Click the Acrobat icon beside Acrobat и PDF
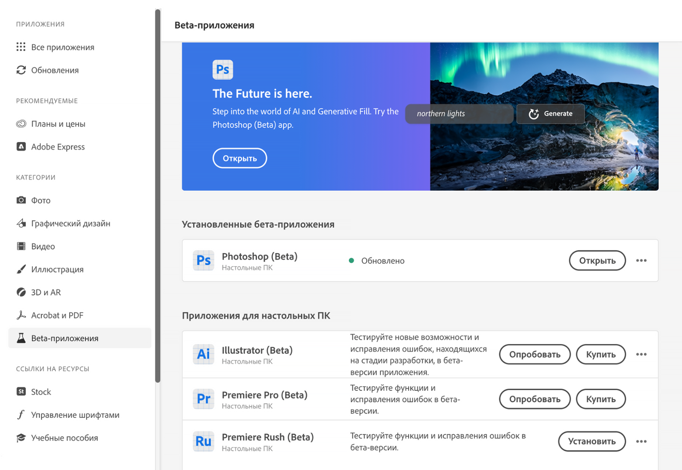The width and height of the screenshot is (682, 470). [21, 315]
